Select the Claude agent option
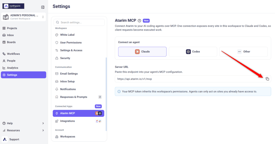Image resolution: width=275 pixels, height=144 pixels. pos(142,52)
